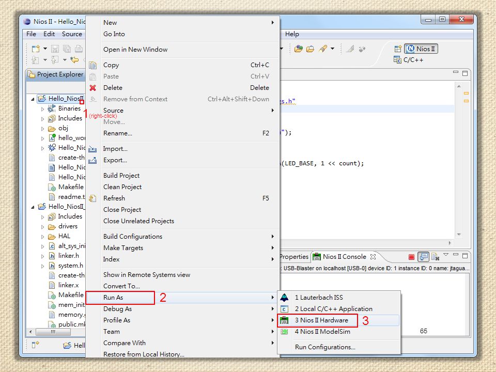Click the Print toolbar icon

(79, 49)
